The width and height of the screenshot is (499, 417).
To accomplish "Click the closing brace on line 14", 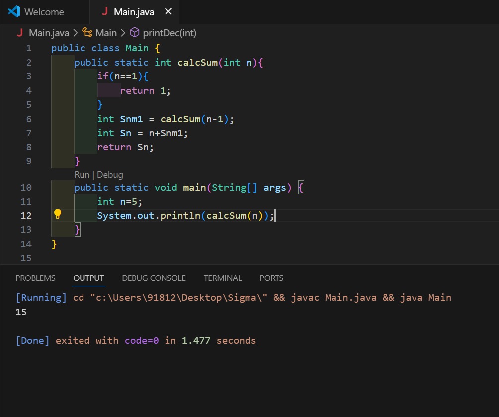I will pyautogui.click(x=54, y=244).
